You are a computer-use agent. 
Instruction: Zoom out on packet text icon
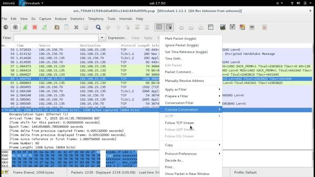pos(191,28)
